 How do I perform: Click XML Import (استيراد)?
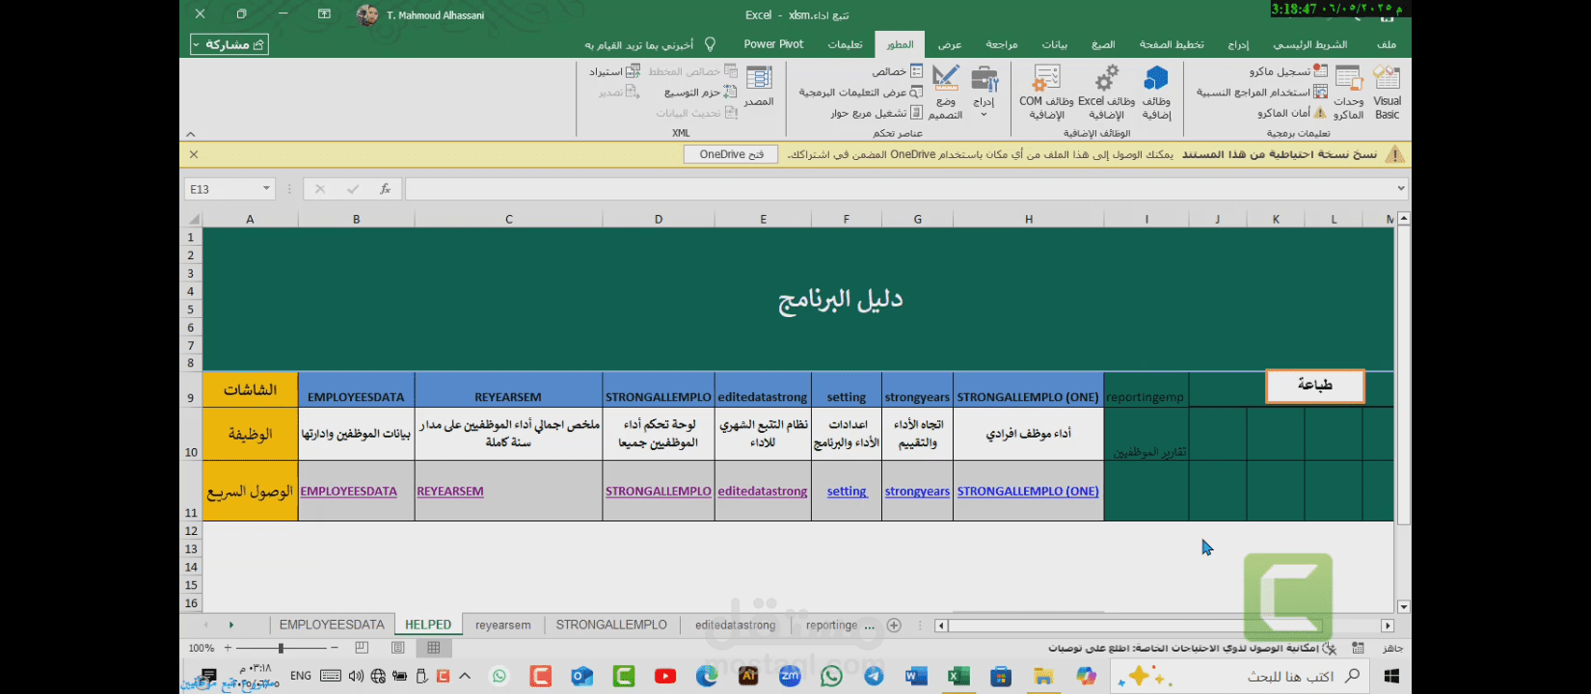tap(614, 71)
